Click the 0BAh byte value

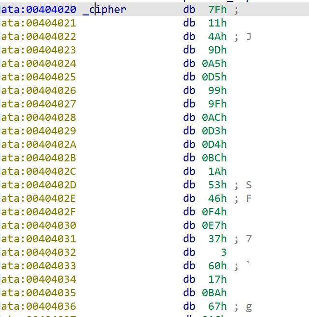[214, 293]
